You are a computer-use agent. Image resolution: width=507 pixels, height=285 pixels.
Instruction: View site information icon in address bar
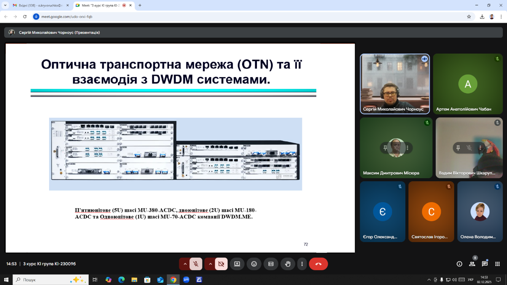36,17
